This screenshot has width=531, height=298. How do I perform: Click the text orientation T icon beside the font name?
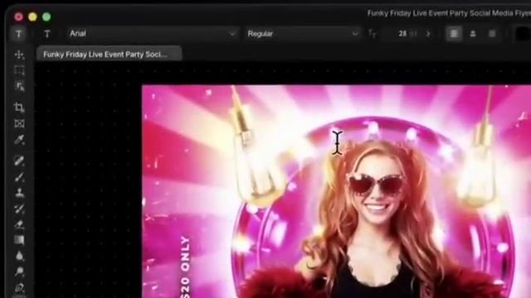[47, 34]
